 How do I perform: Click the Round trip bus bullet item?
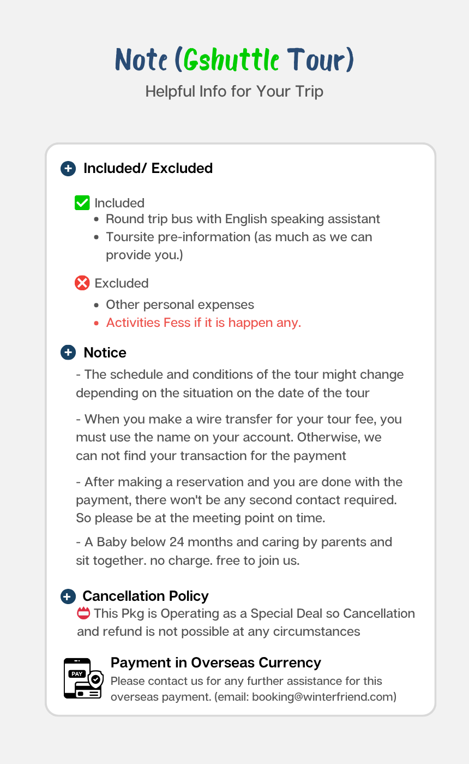tap(243, 219)
